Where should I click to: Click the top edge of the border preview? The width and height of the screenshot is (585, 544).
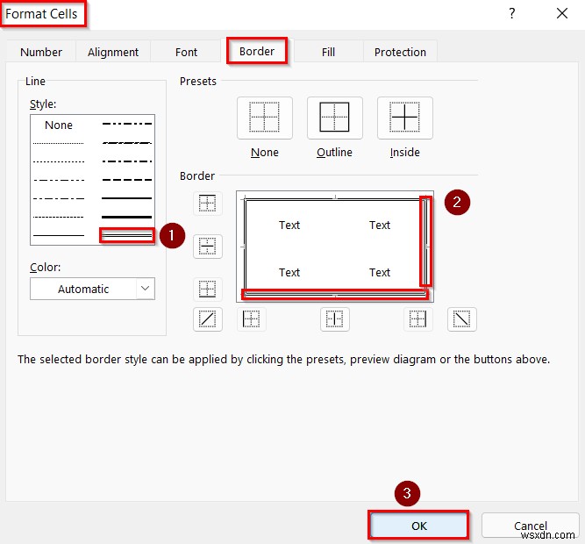[x=335, y=199]
